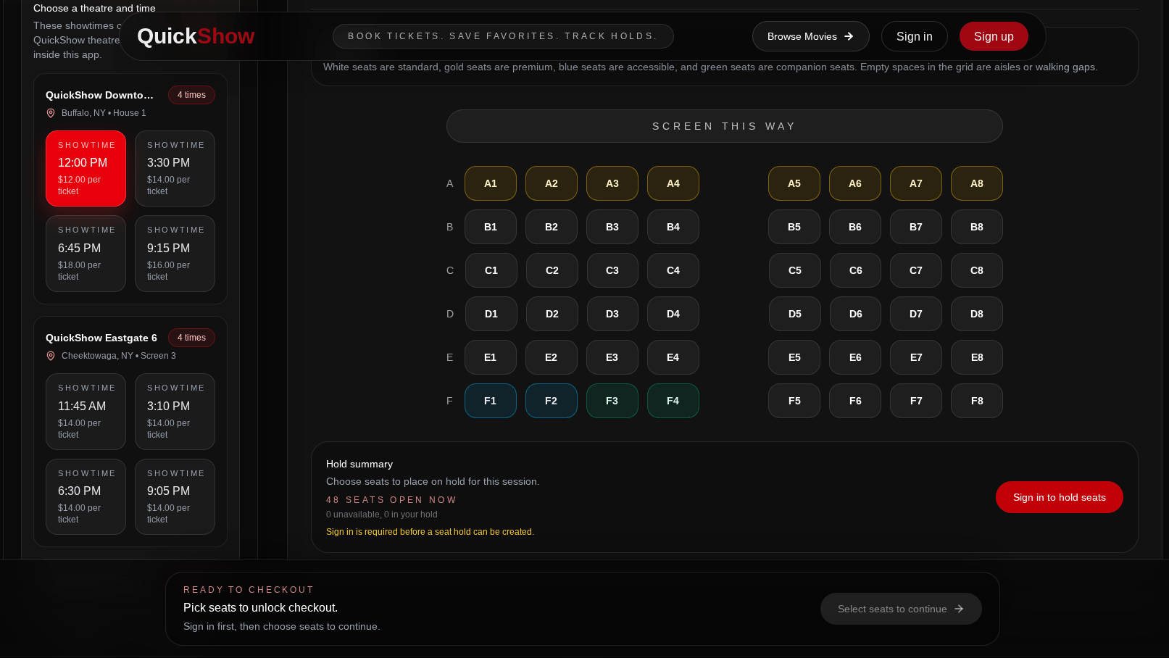Select standard seat F5
This screenshot has width=1169, height=658.
click(794, 401)
